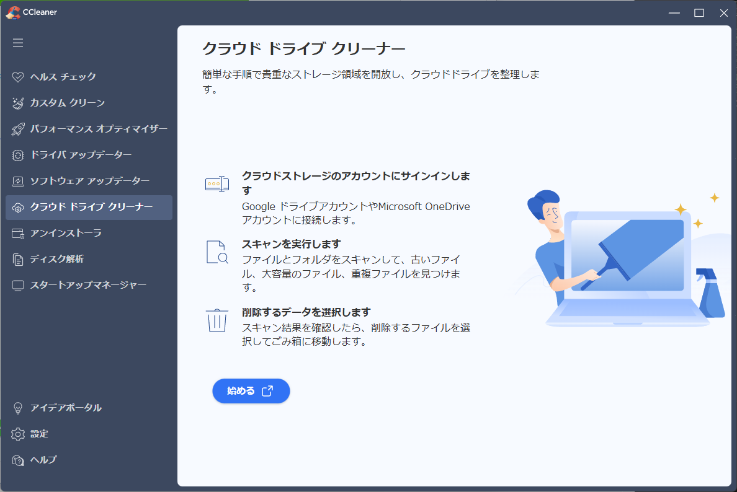The height and width of the screenshot is (492, 737).
Task: Click the gear icon beside 設定
Action: point(18,434)
